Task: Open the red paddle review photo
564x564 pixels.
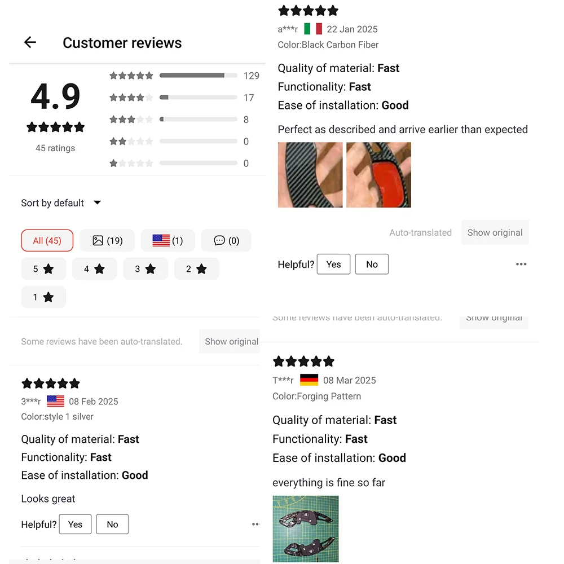Action: [378, 175]
